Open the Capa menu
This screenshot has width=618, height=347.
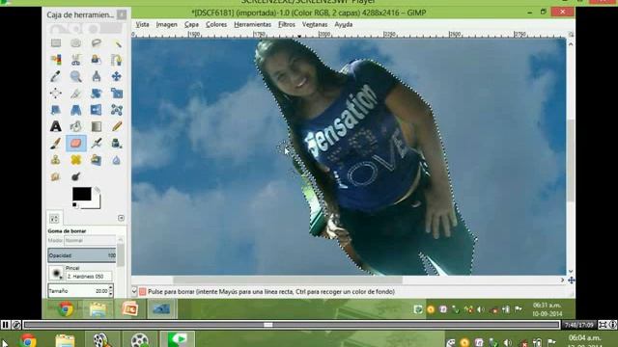point(191,24)
